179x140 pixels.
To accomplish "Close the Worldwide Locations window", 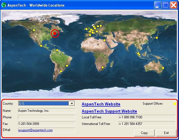I will (174, 5).
